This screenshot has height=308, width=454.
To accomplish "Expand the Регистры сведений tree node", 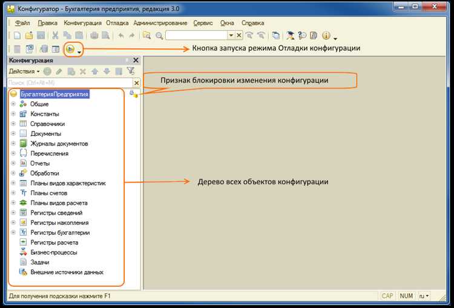I will tap(13, 213).
